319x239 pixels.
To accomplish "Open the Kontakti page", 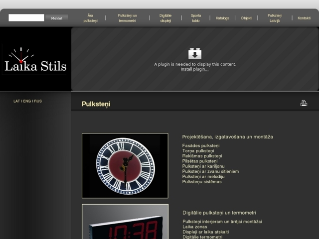I will (x=304, y=18).
